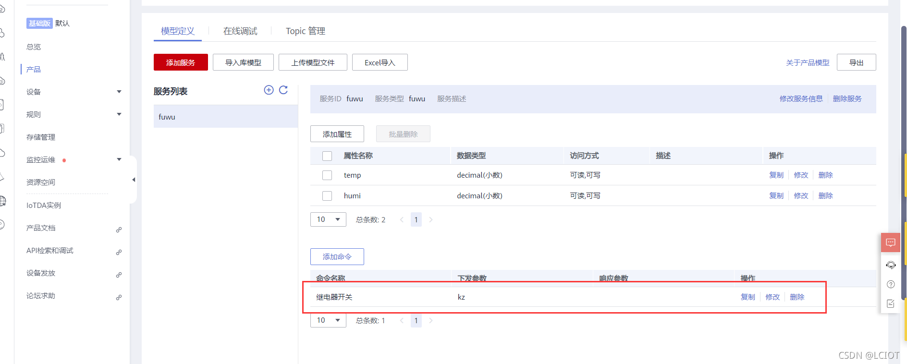
Task: Check the humi attribute checkbox
Action: pos(327,196)
